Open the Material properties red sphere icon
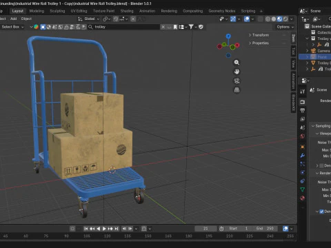This screenshot has width=331, height=248. point(303,198)
